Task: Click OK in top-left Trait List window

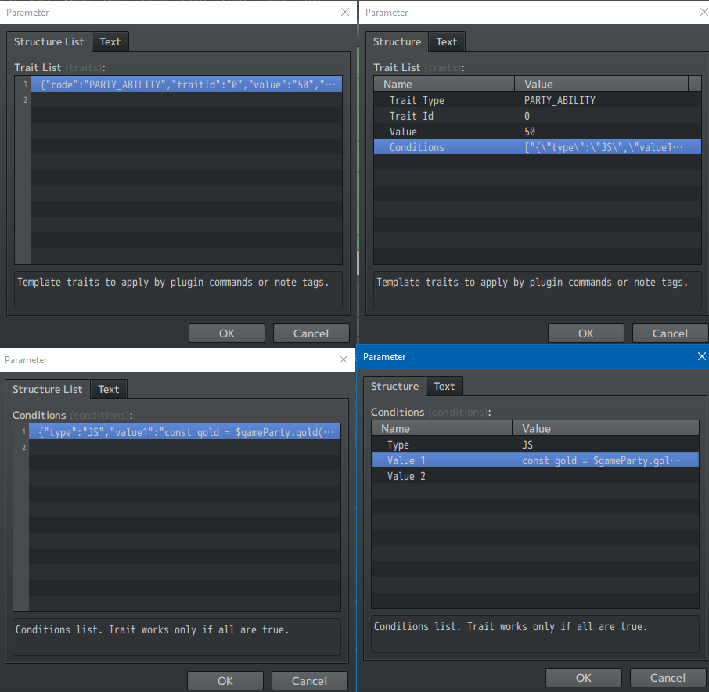Action: pos(226,333)
